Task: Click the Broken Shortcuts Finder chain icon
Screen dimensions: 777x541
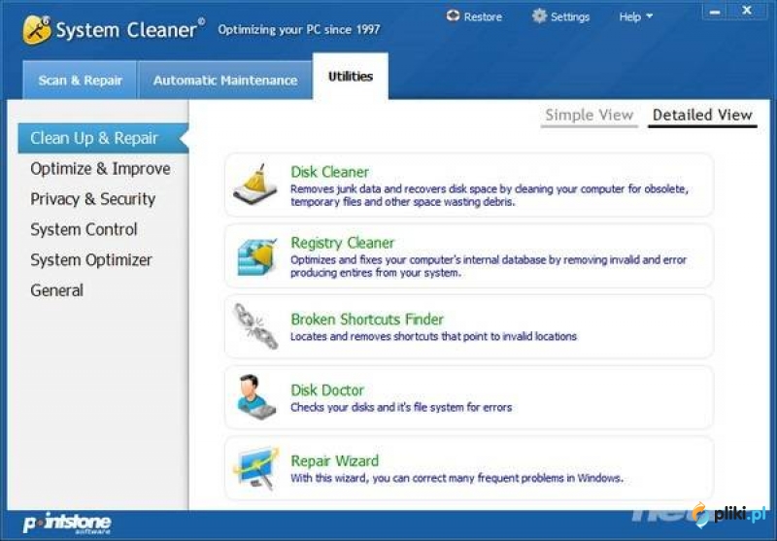Action: click(x=255, y=326)
